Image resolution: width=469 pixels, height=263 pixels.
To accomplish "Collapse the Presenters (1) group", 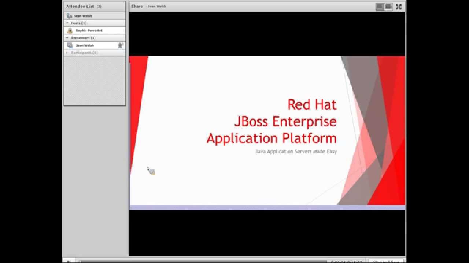I will click(67, 38).
